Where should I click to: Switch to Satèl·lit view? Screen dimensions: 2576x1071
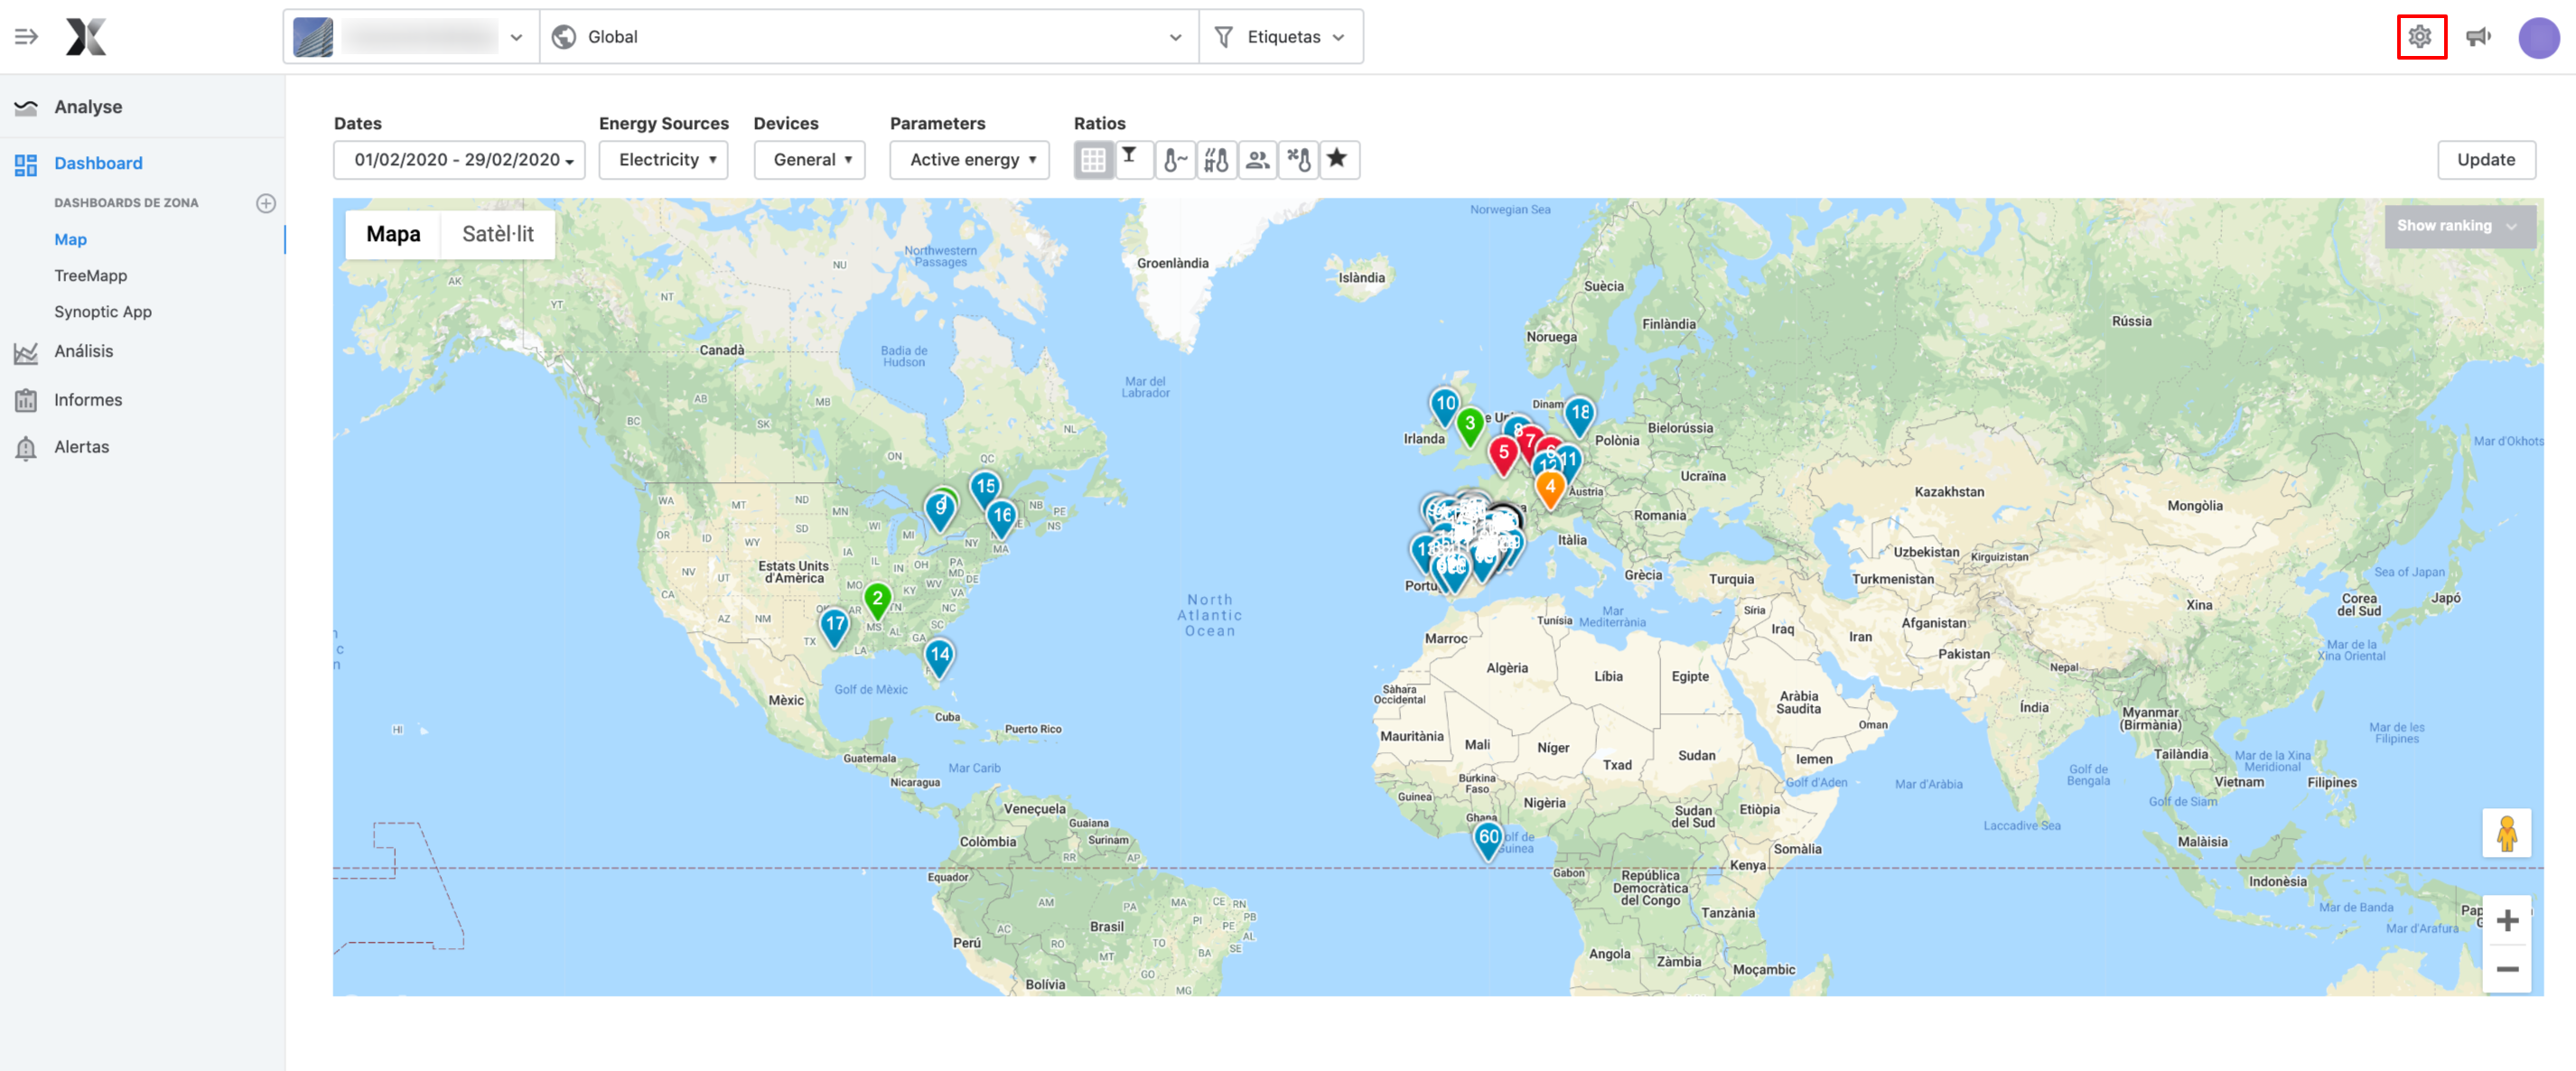point(497,234)
